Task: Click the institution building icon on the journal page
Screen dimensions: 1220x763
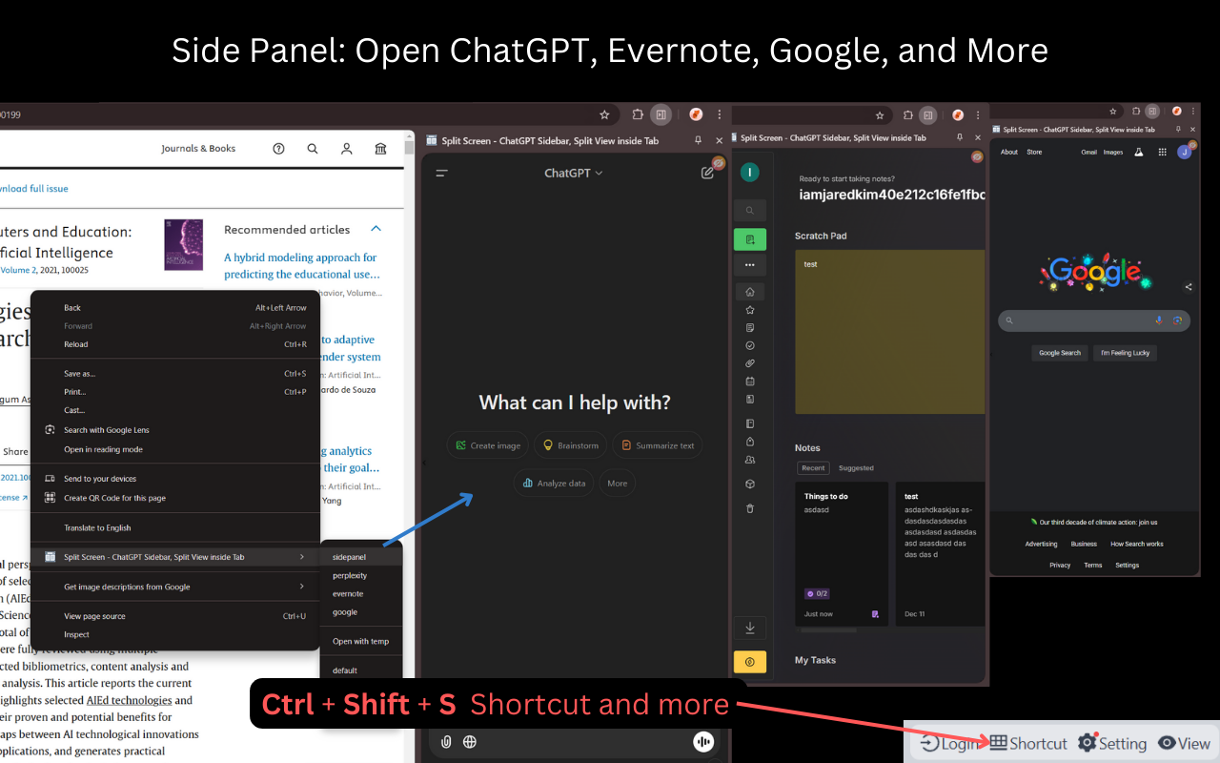Action: [381, 149]
